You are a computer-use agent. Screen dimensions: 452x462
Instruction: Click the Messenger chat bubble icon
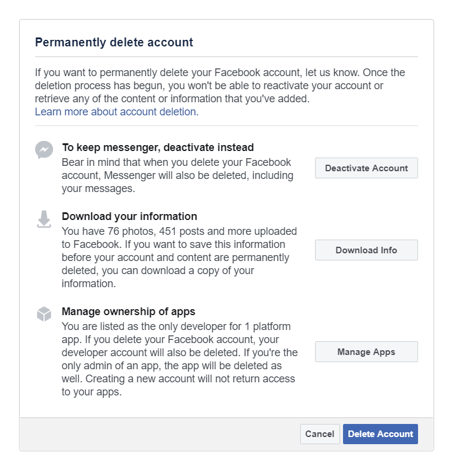point(44,150)
